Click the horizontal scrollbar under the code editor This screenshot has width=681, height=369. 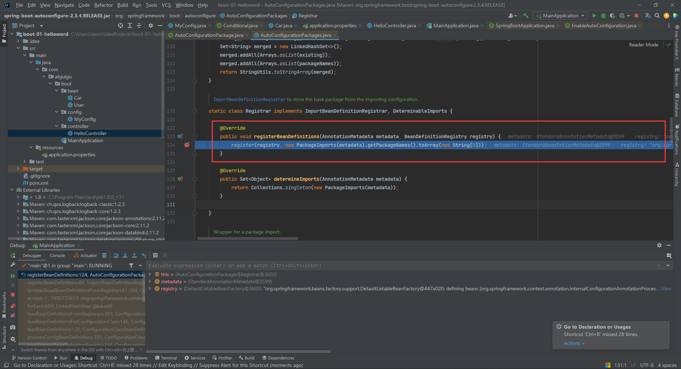(x=248, y=239)
